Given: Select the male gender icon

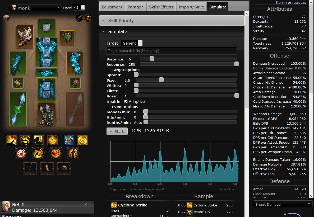Looking at the screenshot, I should [79, 18].
